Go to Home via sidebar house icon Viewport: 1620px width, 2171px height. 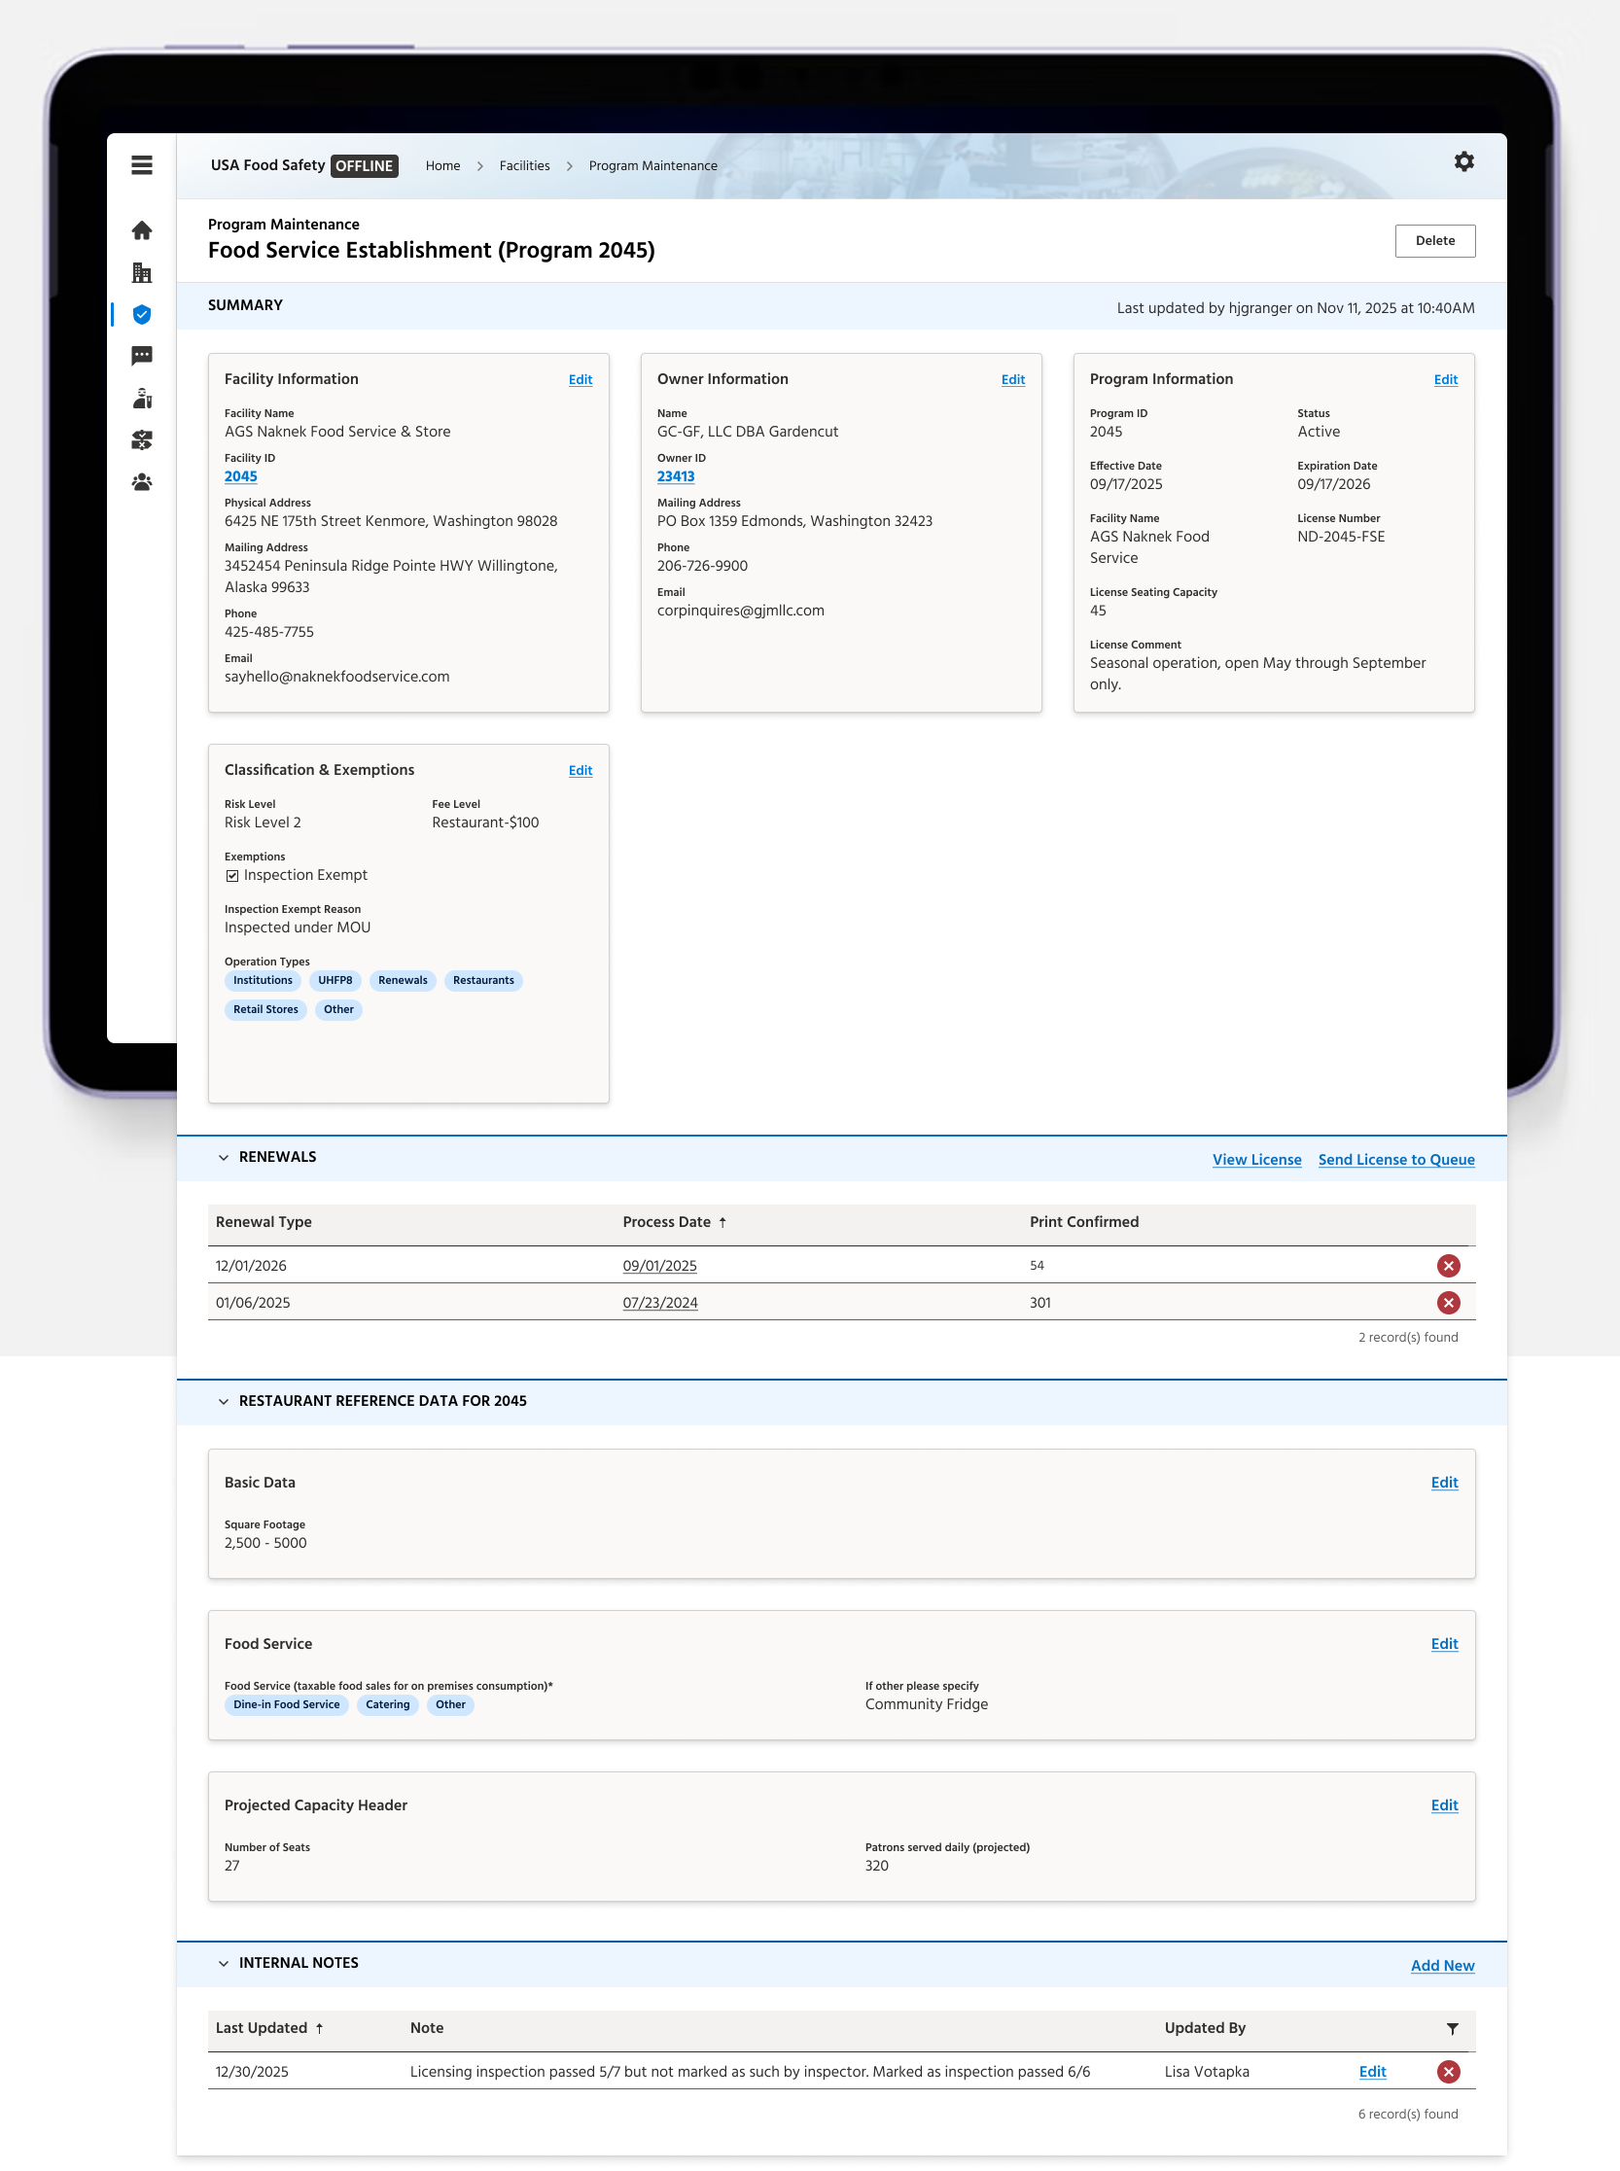[141, 229]
